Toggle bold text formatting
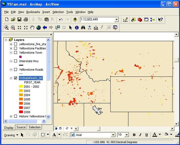The width and height of the screenshot is (180, 145). tap(134, 135)
